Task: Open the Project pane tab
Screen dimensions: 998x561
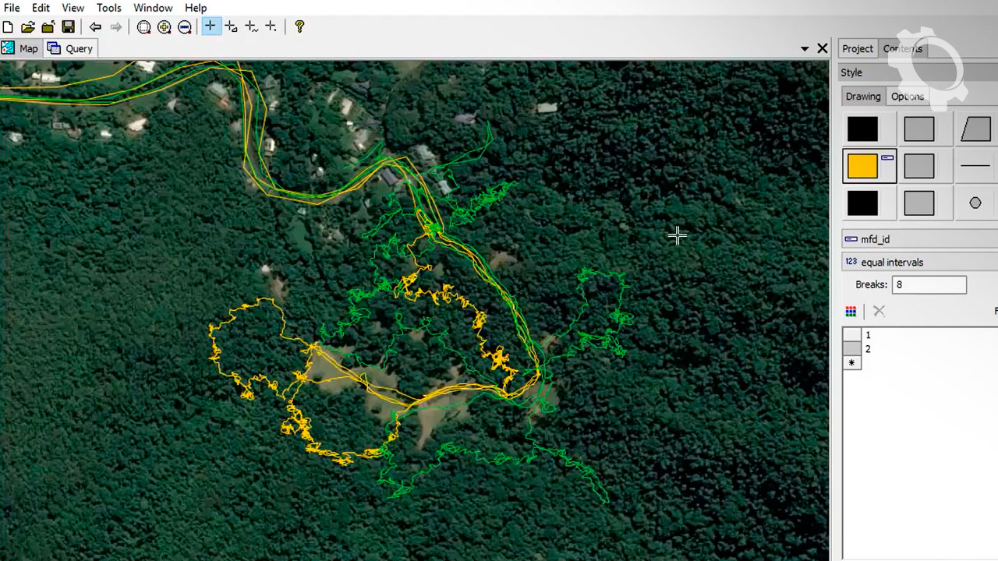Action: click(857, 48)
